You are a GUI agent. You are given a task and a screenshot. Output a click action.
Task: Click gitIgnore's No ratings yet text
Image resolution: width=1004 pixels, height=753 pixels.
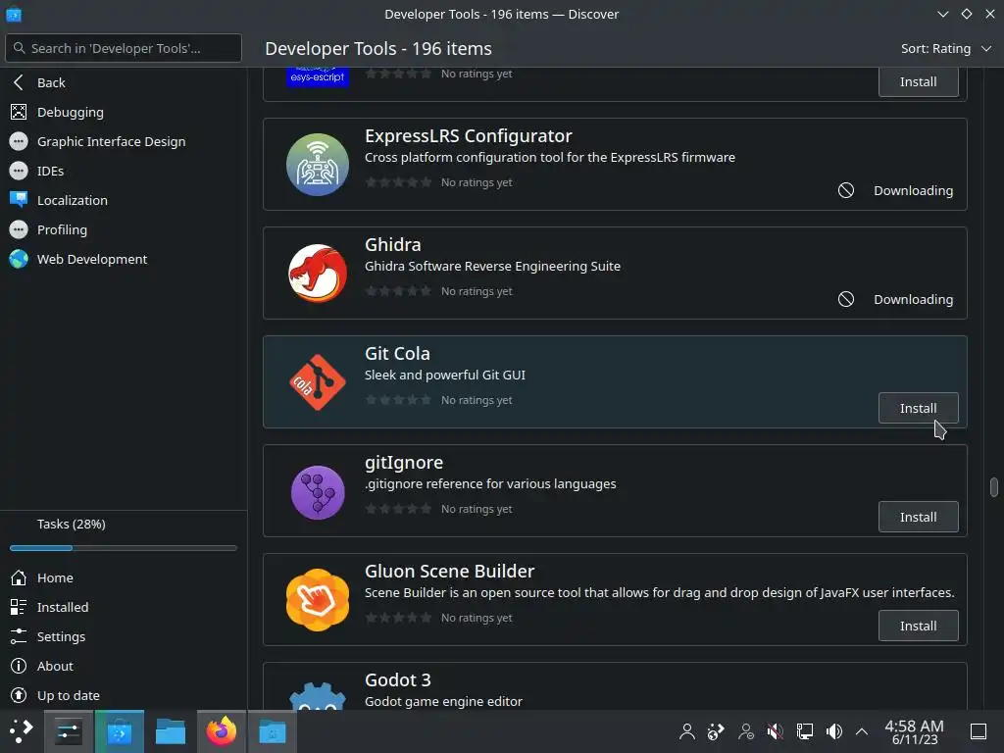tap(477, 509)
